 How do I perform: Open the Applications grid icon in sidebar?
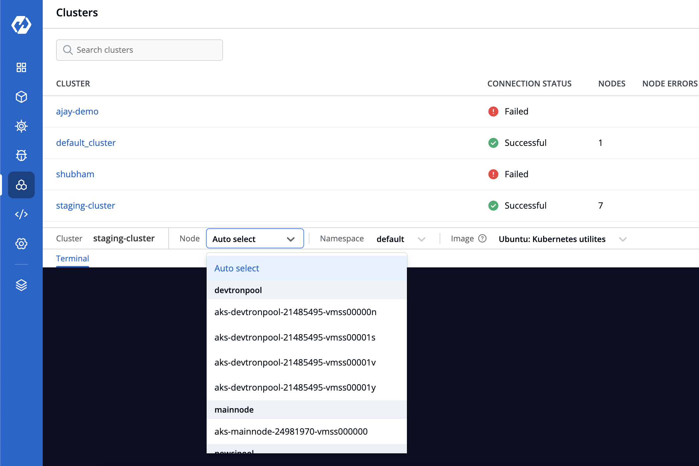(21, 67)
